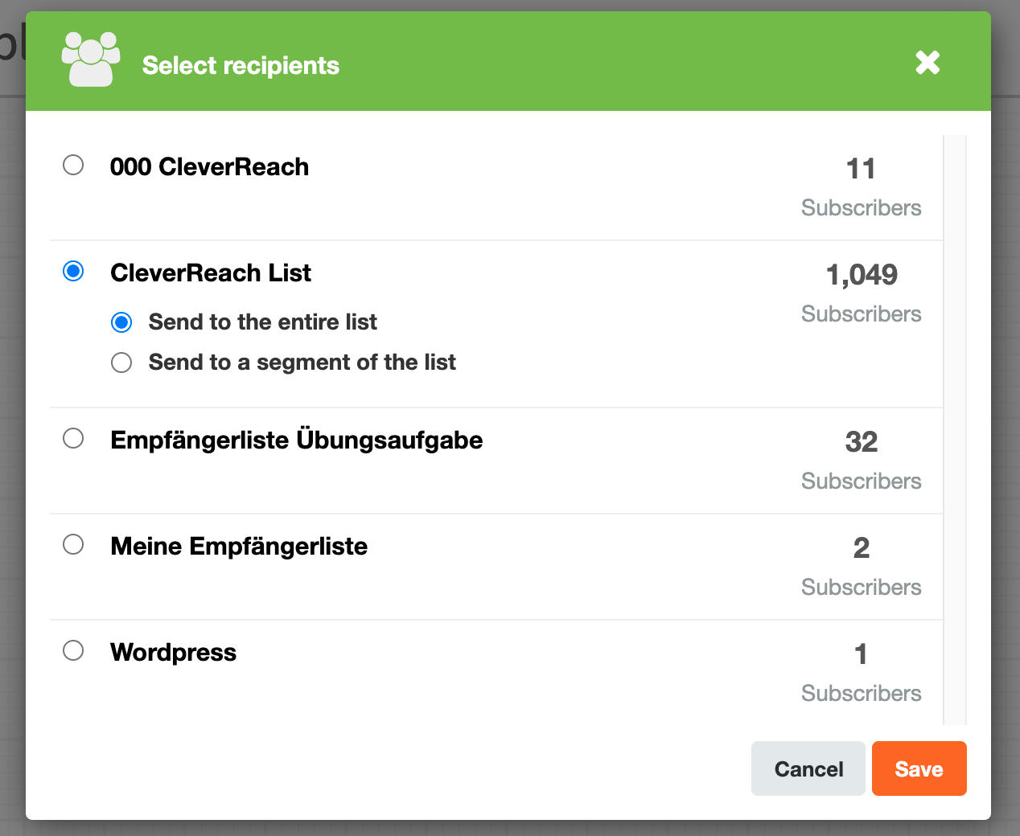Screen dimensions: 1020x836
Task: Click the 'CleverReach List' name text
Action: coord(211,273)
